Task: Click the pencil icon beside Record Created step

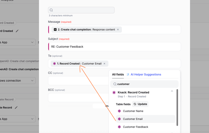Action: (x=17, y=31)
